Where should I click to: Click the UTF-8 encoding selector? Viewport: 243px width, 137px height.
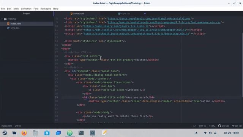coord(202,126)
